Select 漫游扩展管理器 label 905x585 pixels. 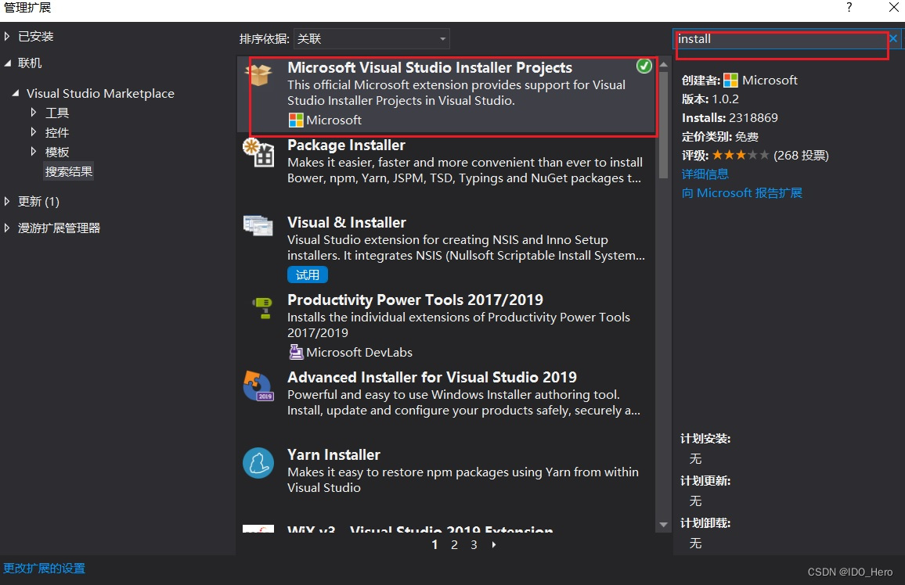pyautogui.click(x=59, y=228)
